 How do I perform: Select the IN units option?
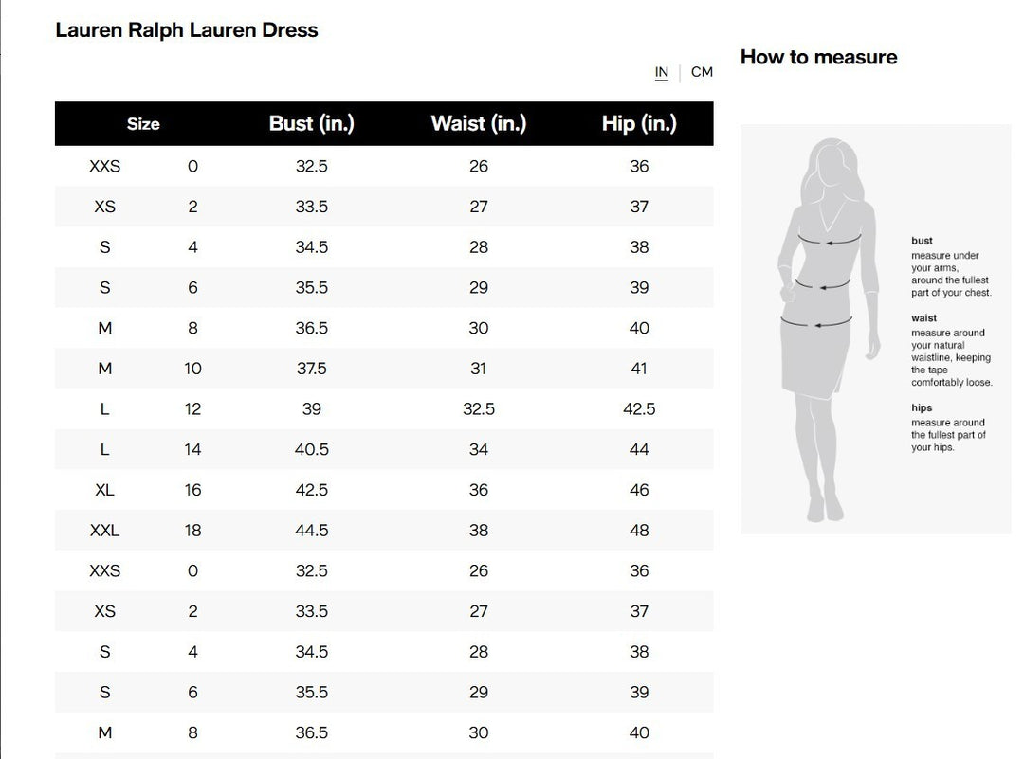[662, 72]
